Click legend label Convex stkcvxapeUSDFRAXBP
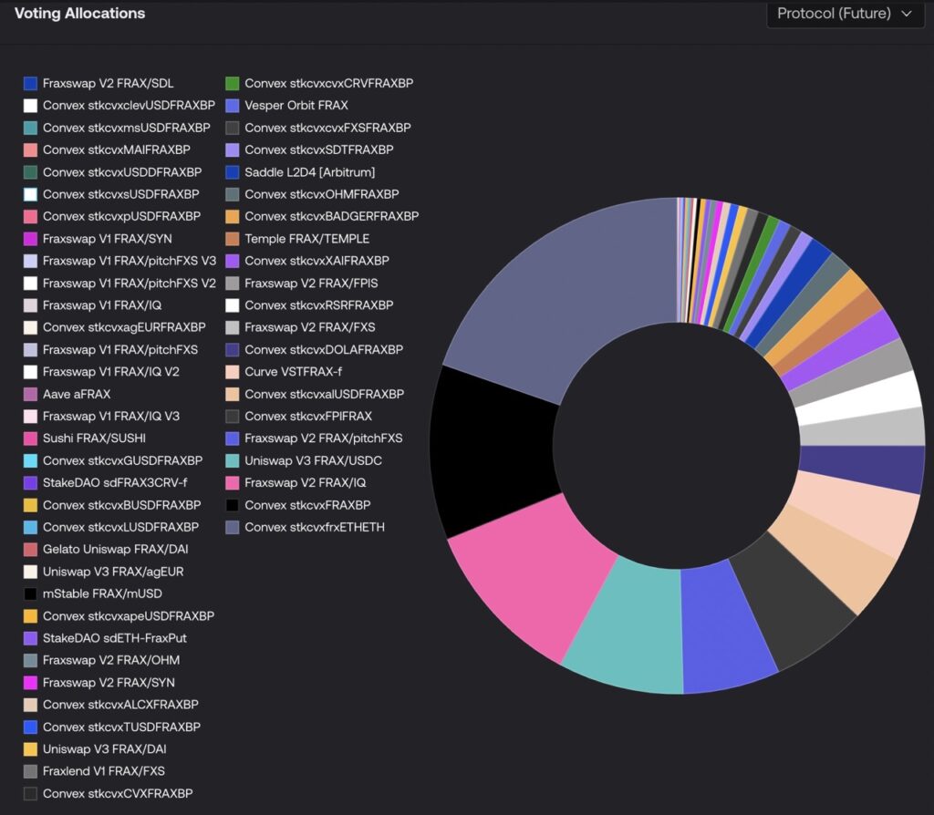 pos(129,616)
